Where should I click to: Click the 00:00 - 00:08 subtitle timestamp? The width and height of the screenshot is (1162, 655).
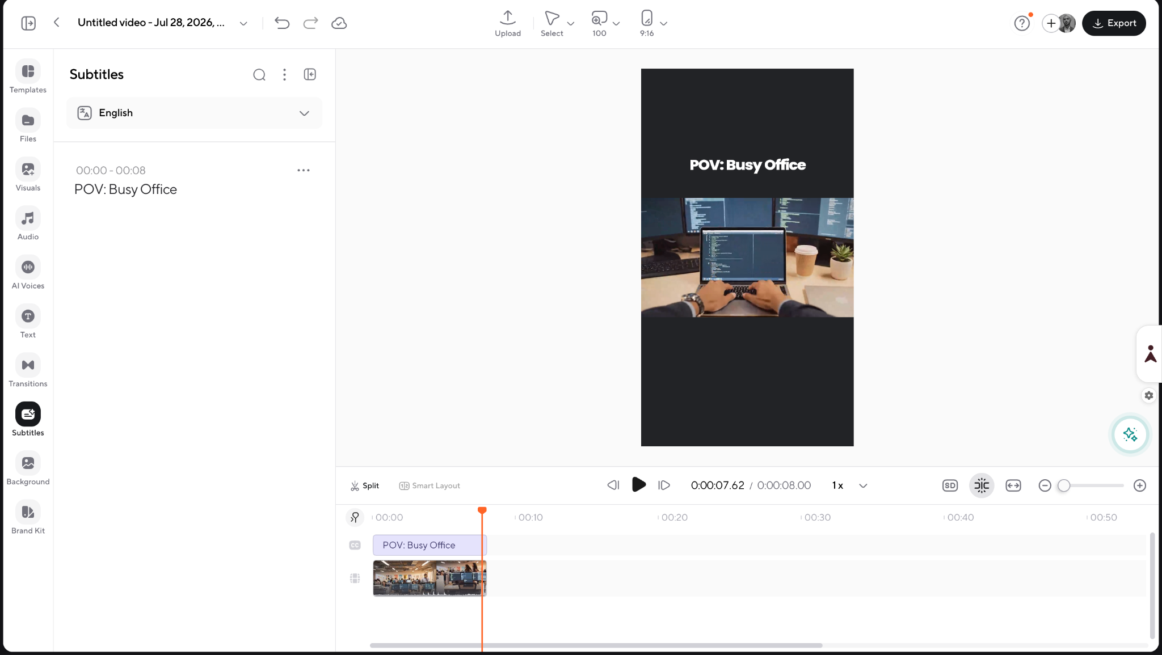pos(111,170)
